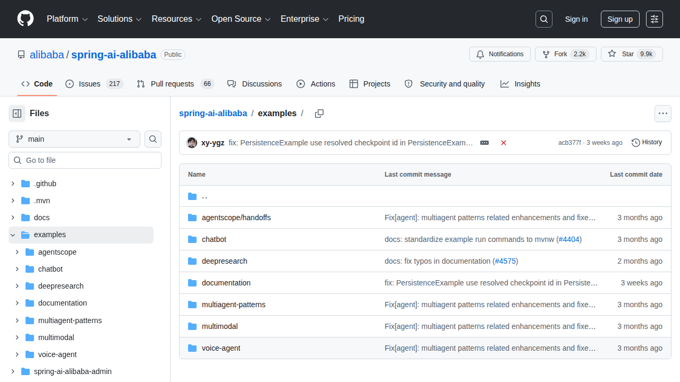The height and width of the screenshot is (382, 680).
Task: Expand the spring-ai-alibaba-admin folder in tree
Action: click(x=13, y=371)
